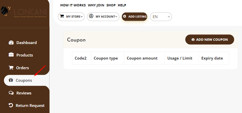
Task: Click the Reviews speech bubbles icon
Action: click(11, 93)
